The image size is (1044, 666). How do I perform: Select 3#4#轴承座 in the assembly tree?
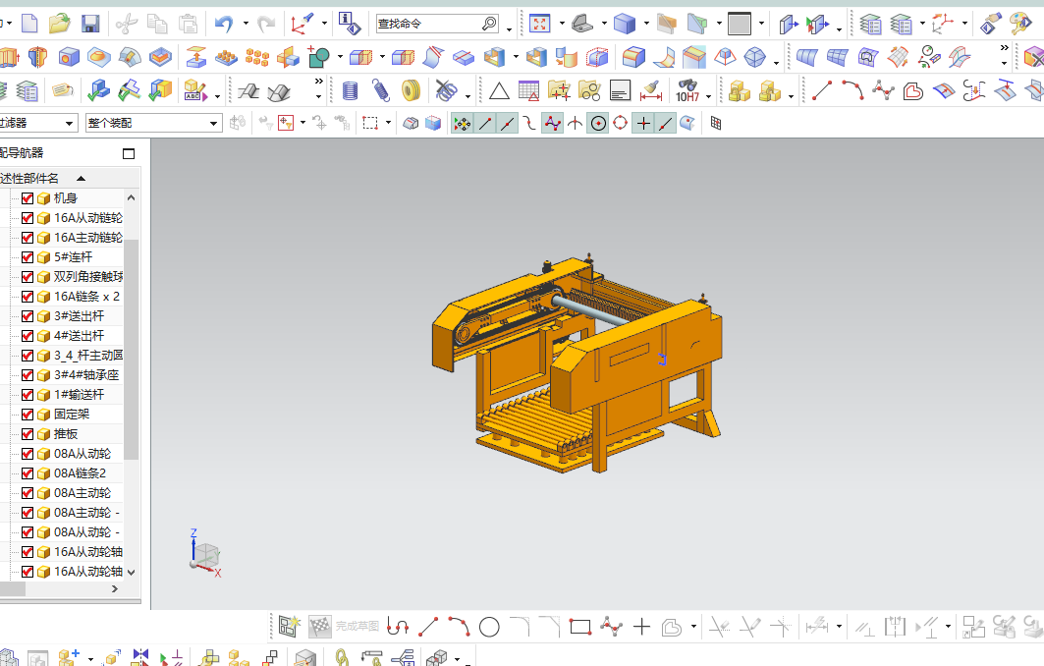[x=86, y=375]
